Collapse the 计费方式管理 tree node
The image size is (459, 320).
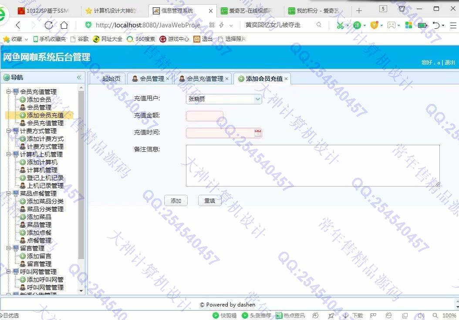pyautogui.click(x=8, y=130)
